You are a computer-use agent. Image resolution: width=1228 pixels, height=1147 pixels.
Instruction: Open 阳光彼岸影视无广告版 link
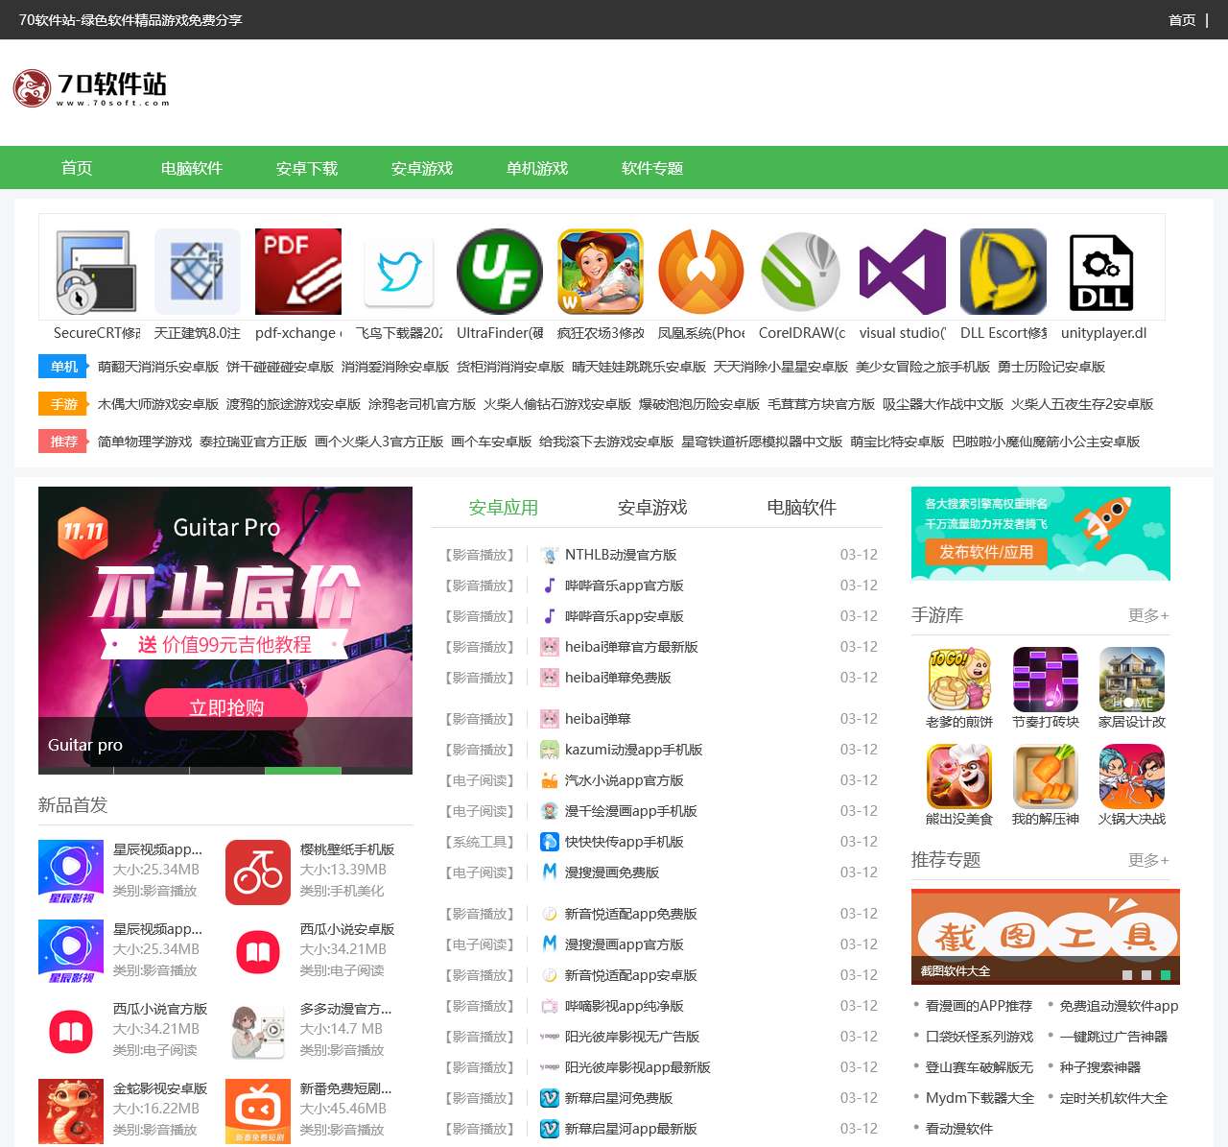point(632,1037)
